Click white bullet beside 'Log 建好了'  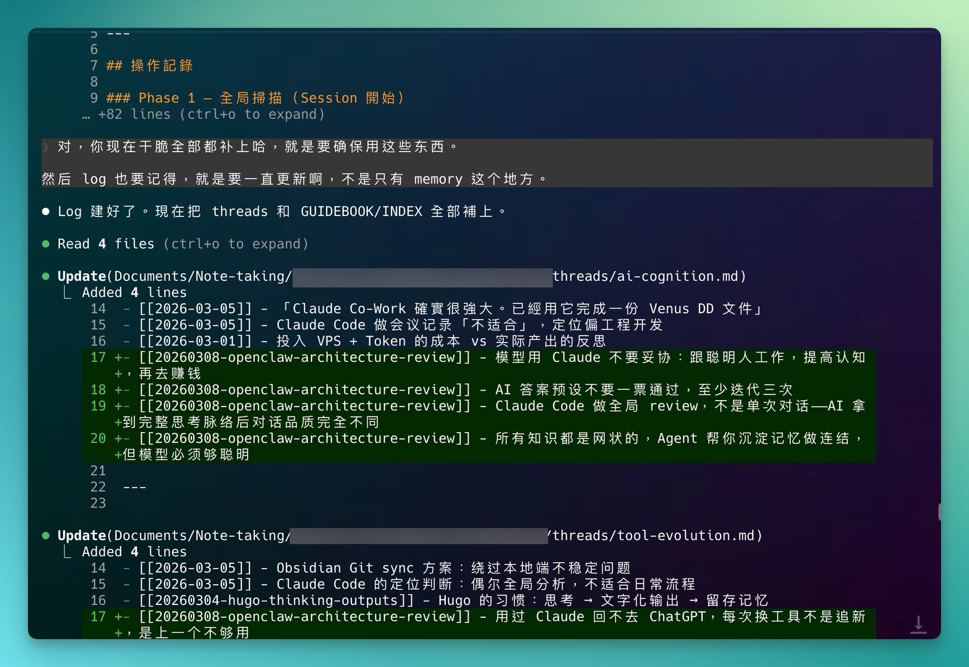46,212
